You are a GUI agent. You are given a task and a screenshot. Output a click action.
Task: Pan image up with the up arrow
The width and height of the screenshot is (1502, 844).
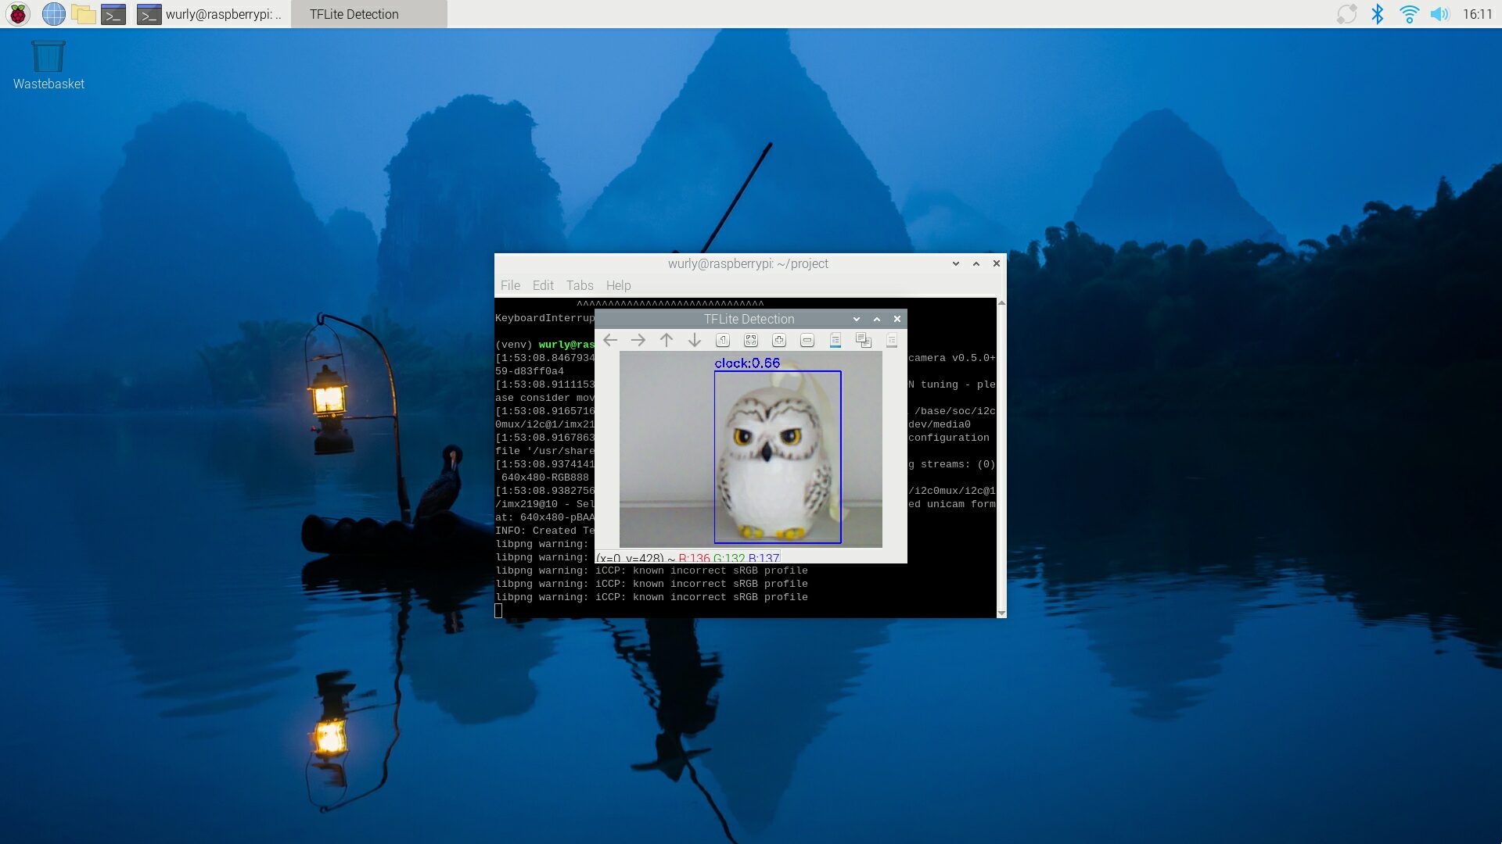(667, 340)
